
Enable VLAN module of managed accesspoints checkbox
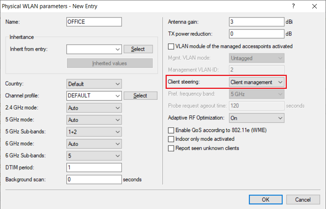click(x=171, y=46)
